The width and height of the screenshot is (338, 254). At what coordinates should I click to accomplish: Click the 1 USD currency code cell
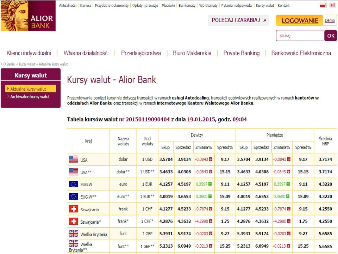[148, 159]
